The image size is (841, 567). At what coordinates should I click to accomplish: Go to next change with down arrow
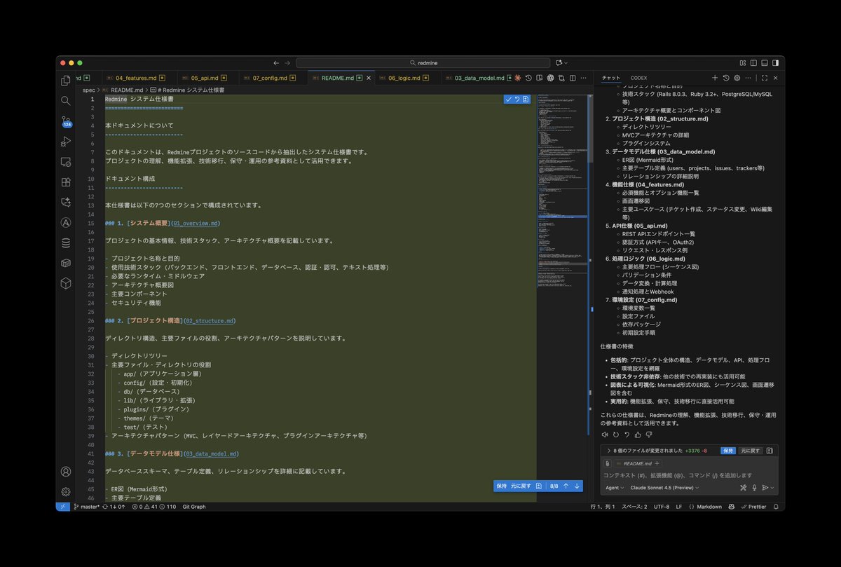pos(577,486)
